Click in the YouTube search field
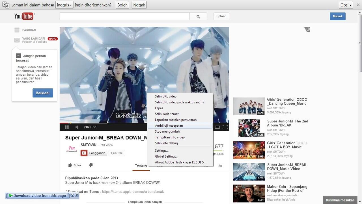This screenshot has width=362, height=204. point(124,16)
